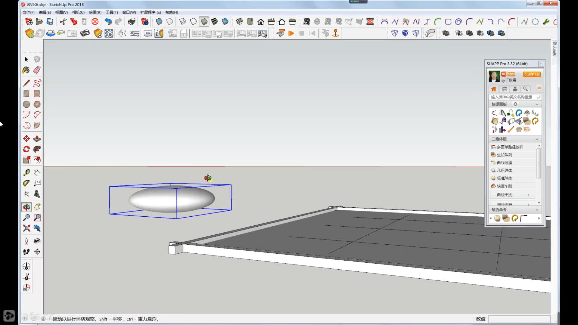The width and height of the screenshot is (578, 325).
Task: Collapse the 快捷面板 section
Action: [537, 104]
